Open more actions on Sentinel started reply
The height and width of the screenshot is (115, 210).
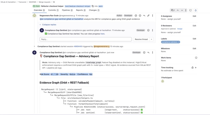pyautogui.click(x=152, y=30)
